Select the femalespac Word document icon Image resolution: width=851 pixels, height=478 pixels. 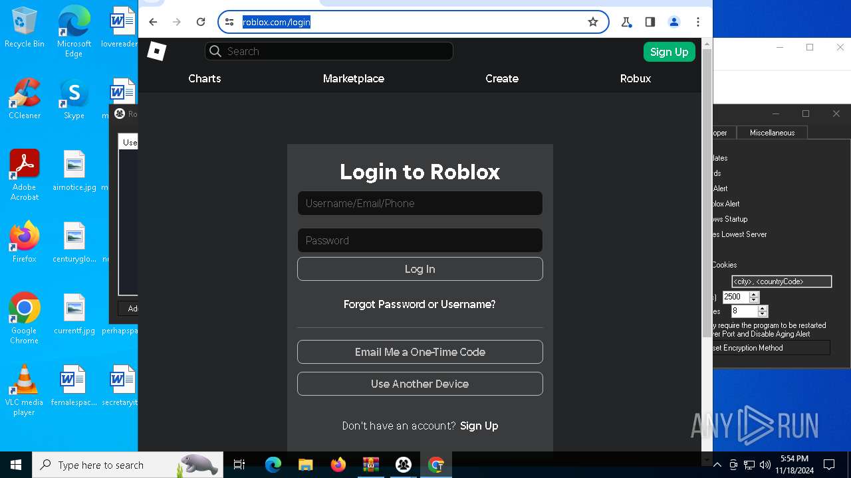tap(74, 386)
